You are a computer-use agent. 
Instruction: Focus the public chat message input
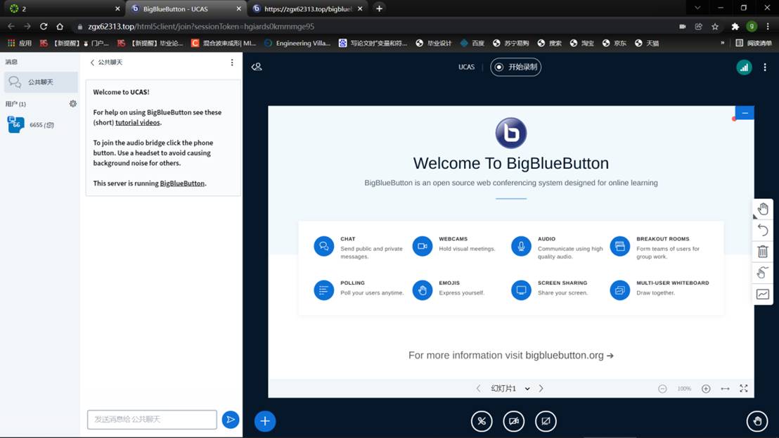coord(152,420)
